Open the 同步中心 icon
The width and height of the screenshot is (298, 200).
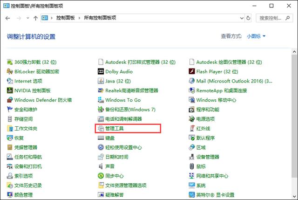point(101,176)
